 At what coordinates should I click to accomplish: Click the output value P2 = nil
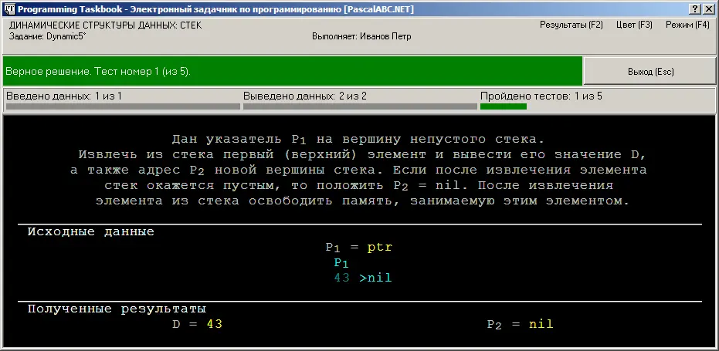click(x=520, y=324)
